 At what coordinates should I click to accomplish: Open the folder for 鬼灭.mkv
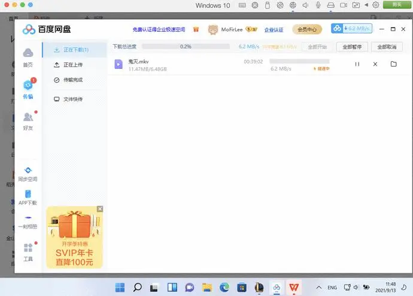393,64
